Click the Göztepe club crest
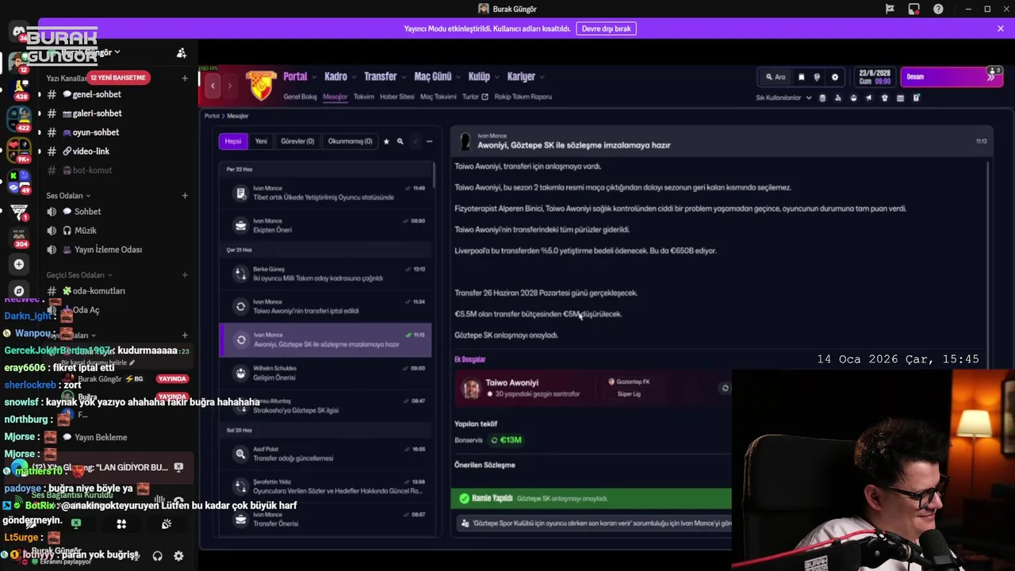This screenshot has height=571, width=1015. click(261, 85)
